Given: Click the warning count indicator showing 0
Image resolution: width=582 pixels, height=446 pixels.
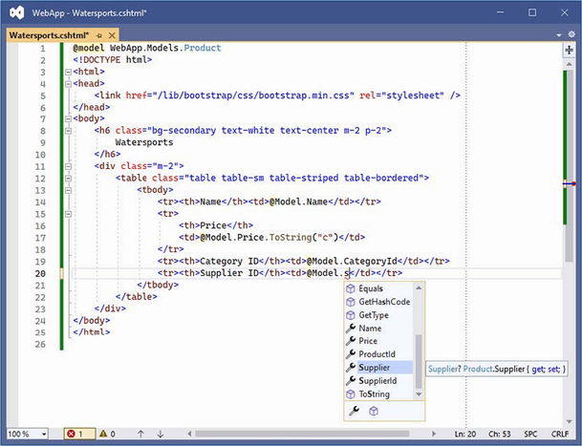Looking at the screenshot, I should [107, 434].
